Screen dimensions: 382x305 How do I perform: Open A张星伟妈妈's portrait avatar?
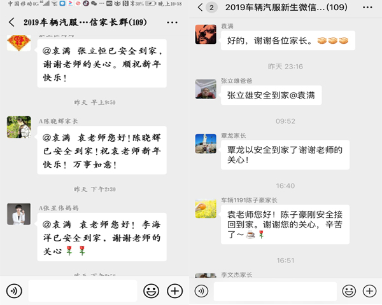18,214
